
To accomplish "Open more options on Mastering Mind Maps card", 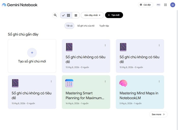I will coord(159,82).
